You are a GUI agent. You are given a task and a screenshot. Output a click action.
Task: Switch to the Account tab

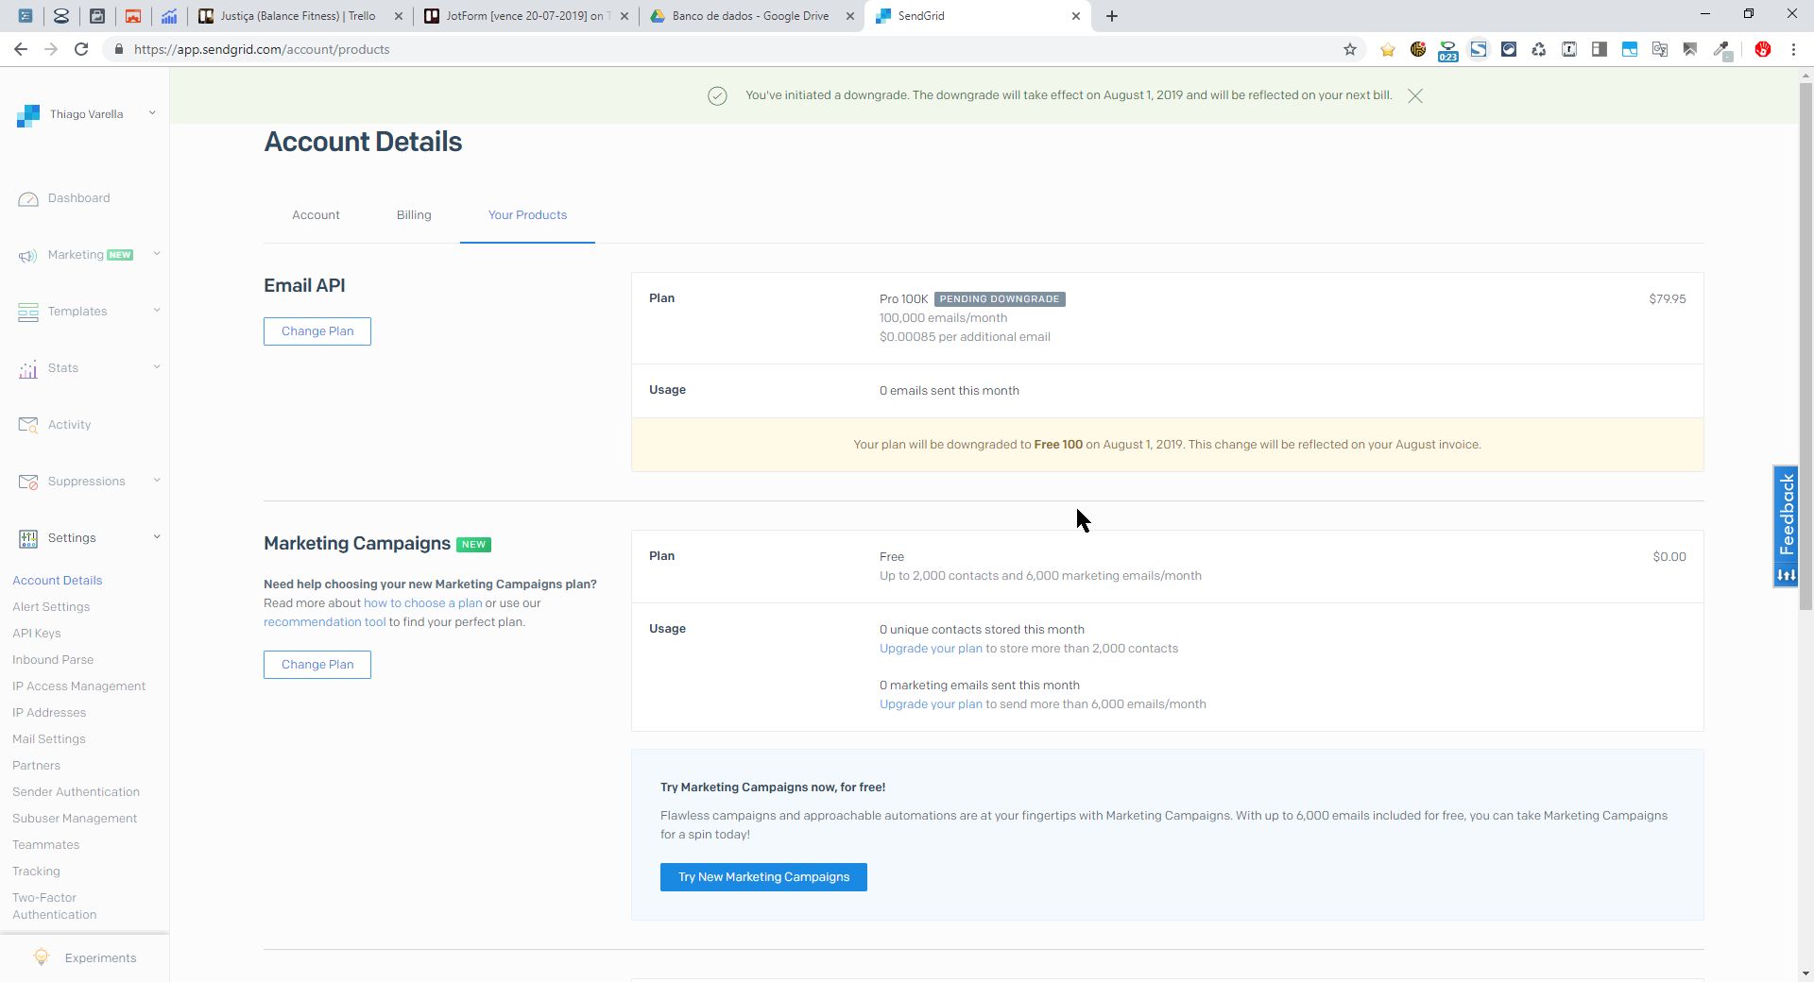point(316,215)
